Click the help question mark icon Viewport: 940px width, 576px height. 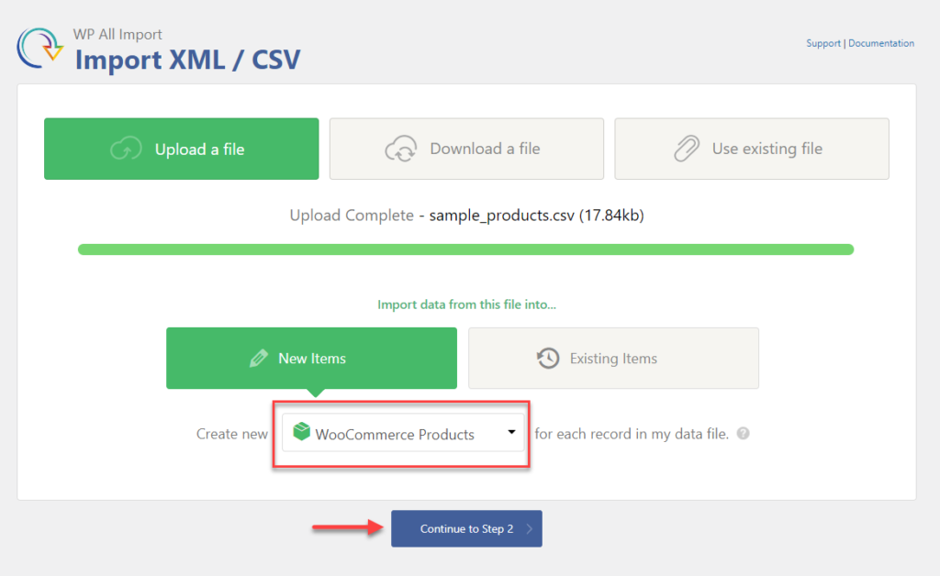coord(743,434)
